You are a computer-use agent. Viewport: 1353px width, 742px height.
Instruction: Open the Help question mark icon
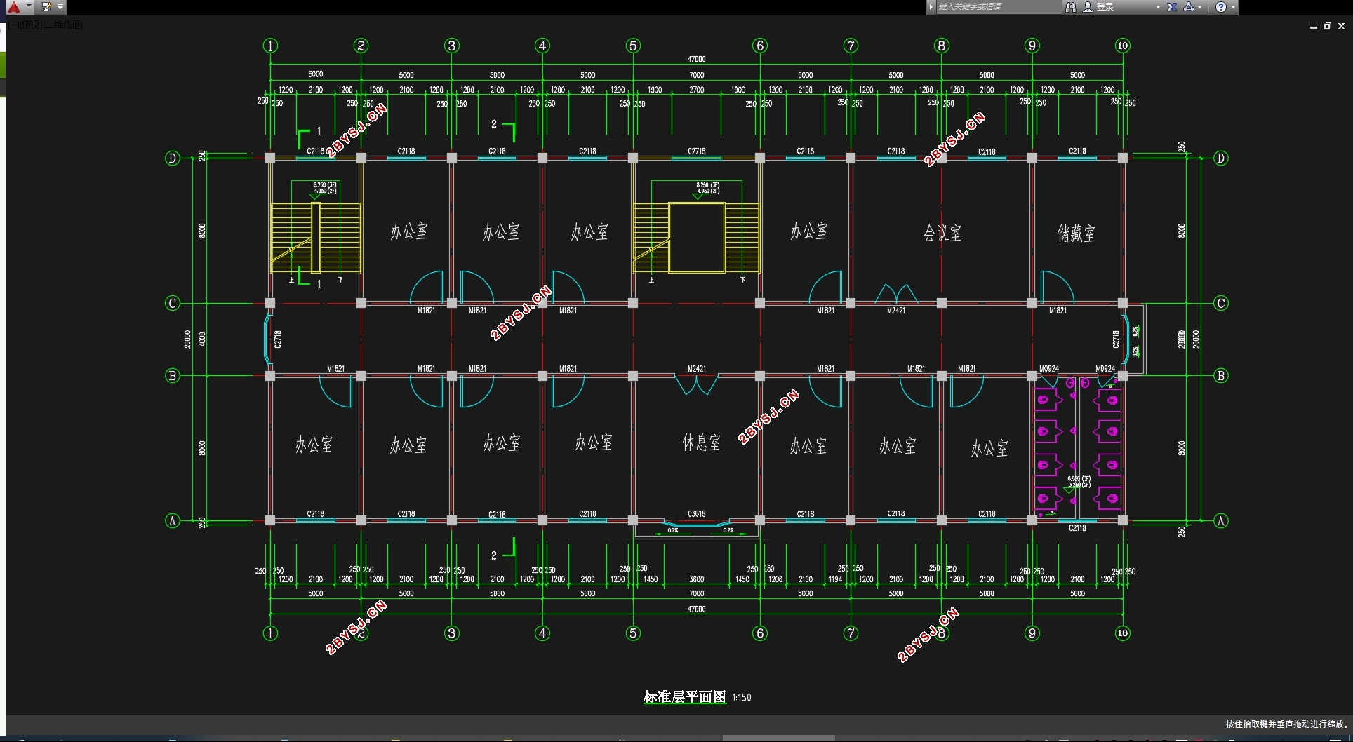(1221, 7)
